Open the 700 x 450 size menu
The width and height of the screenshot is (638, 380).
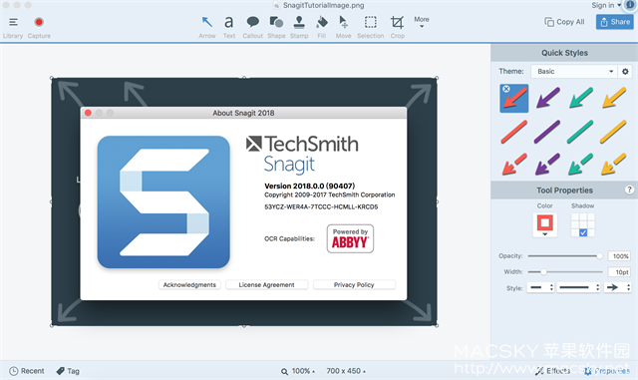[x=346, y=371]
